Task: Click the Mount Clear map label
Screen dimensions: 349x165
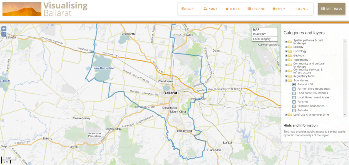Action: (178, 112)
